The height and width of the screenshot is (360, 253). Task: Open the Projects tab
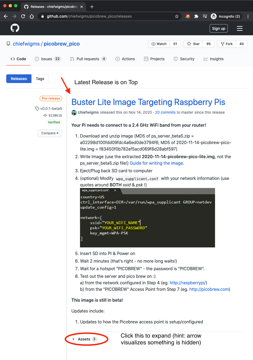(x=154, y=59)
